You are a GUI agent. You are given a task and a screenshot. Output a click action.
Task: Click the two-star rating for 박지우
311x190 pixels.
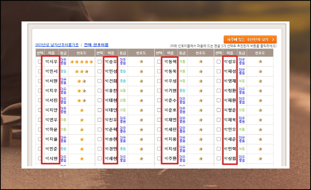point(81,91)
